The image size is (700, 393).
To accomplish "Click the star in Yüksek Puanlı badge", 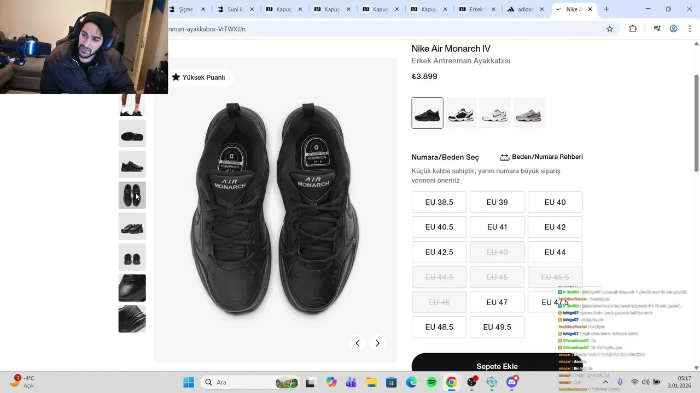I will click(x=176, y=77).
